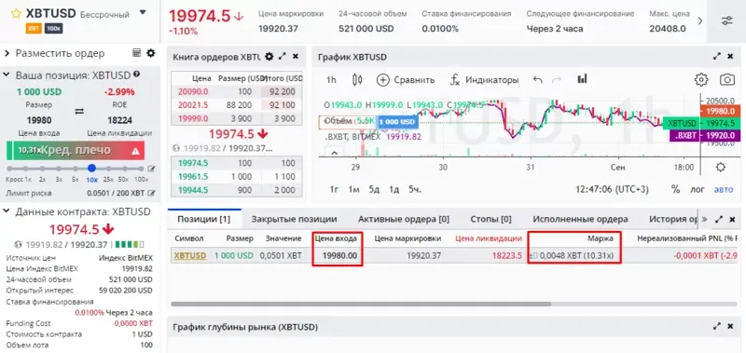The height and width of the screenshot is (353, 746).
Task: Change the candlestick chart style
Action: point(357,80)
